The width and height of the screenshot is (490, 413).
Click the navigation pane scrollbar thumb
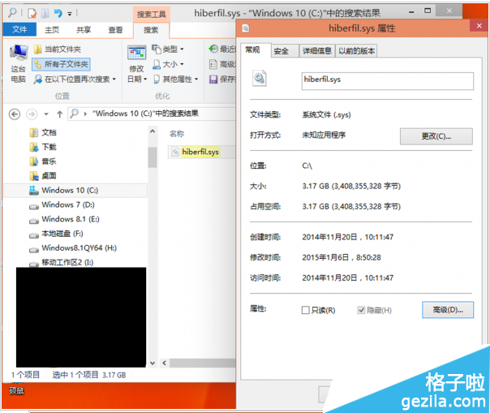[153, 157]
